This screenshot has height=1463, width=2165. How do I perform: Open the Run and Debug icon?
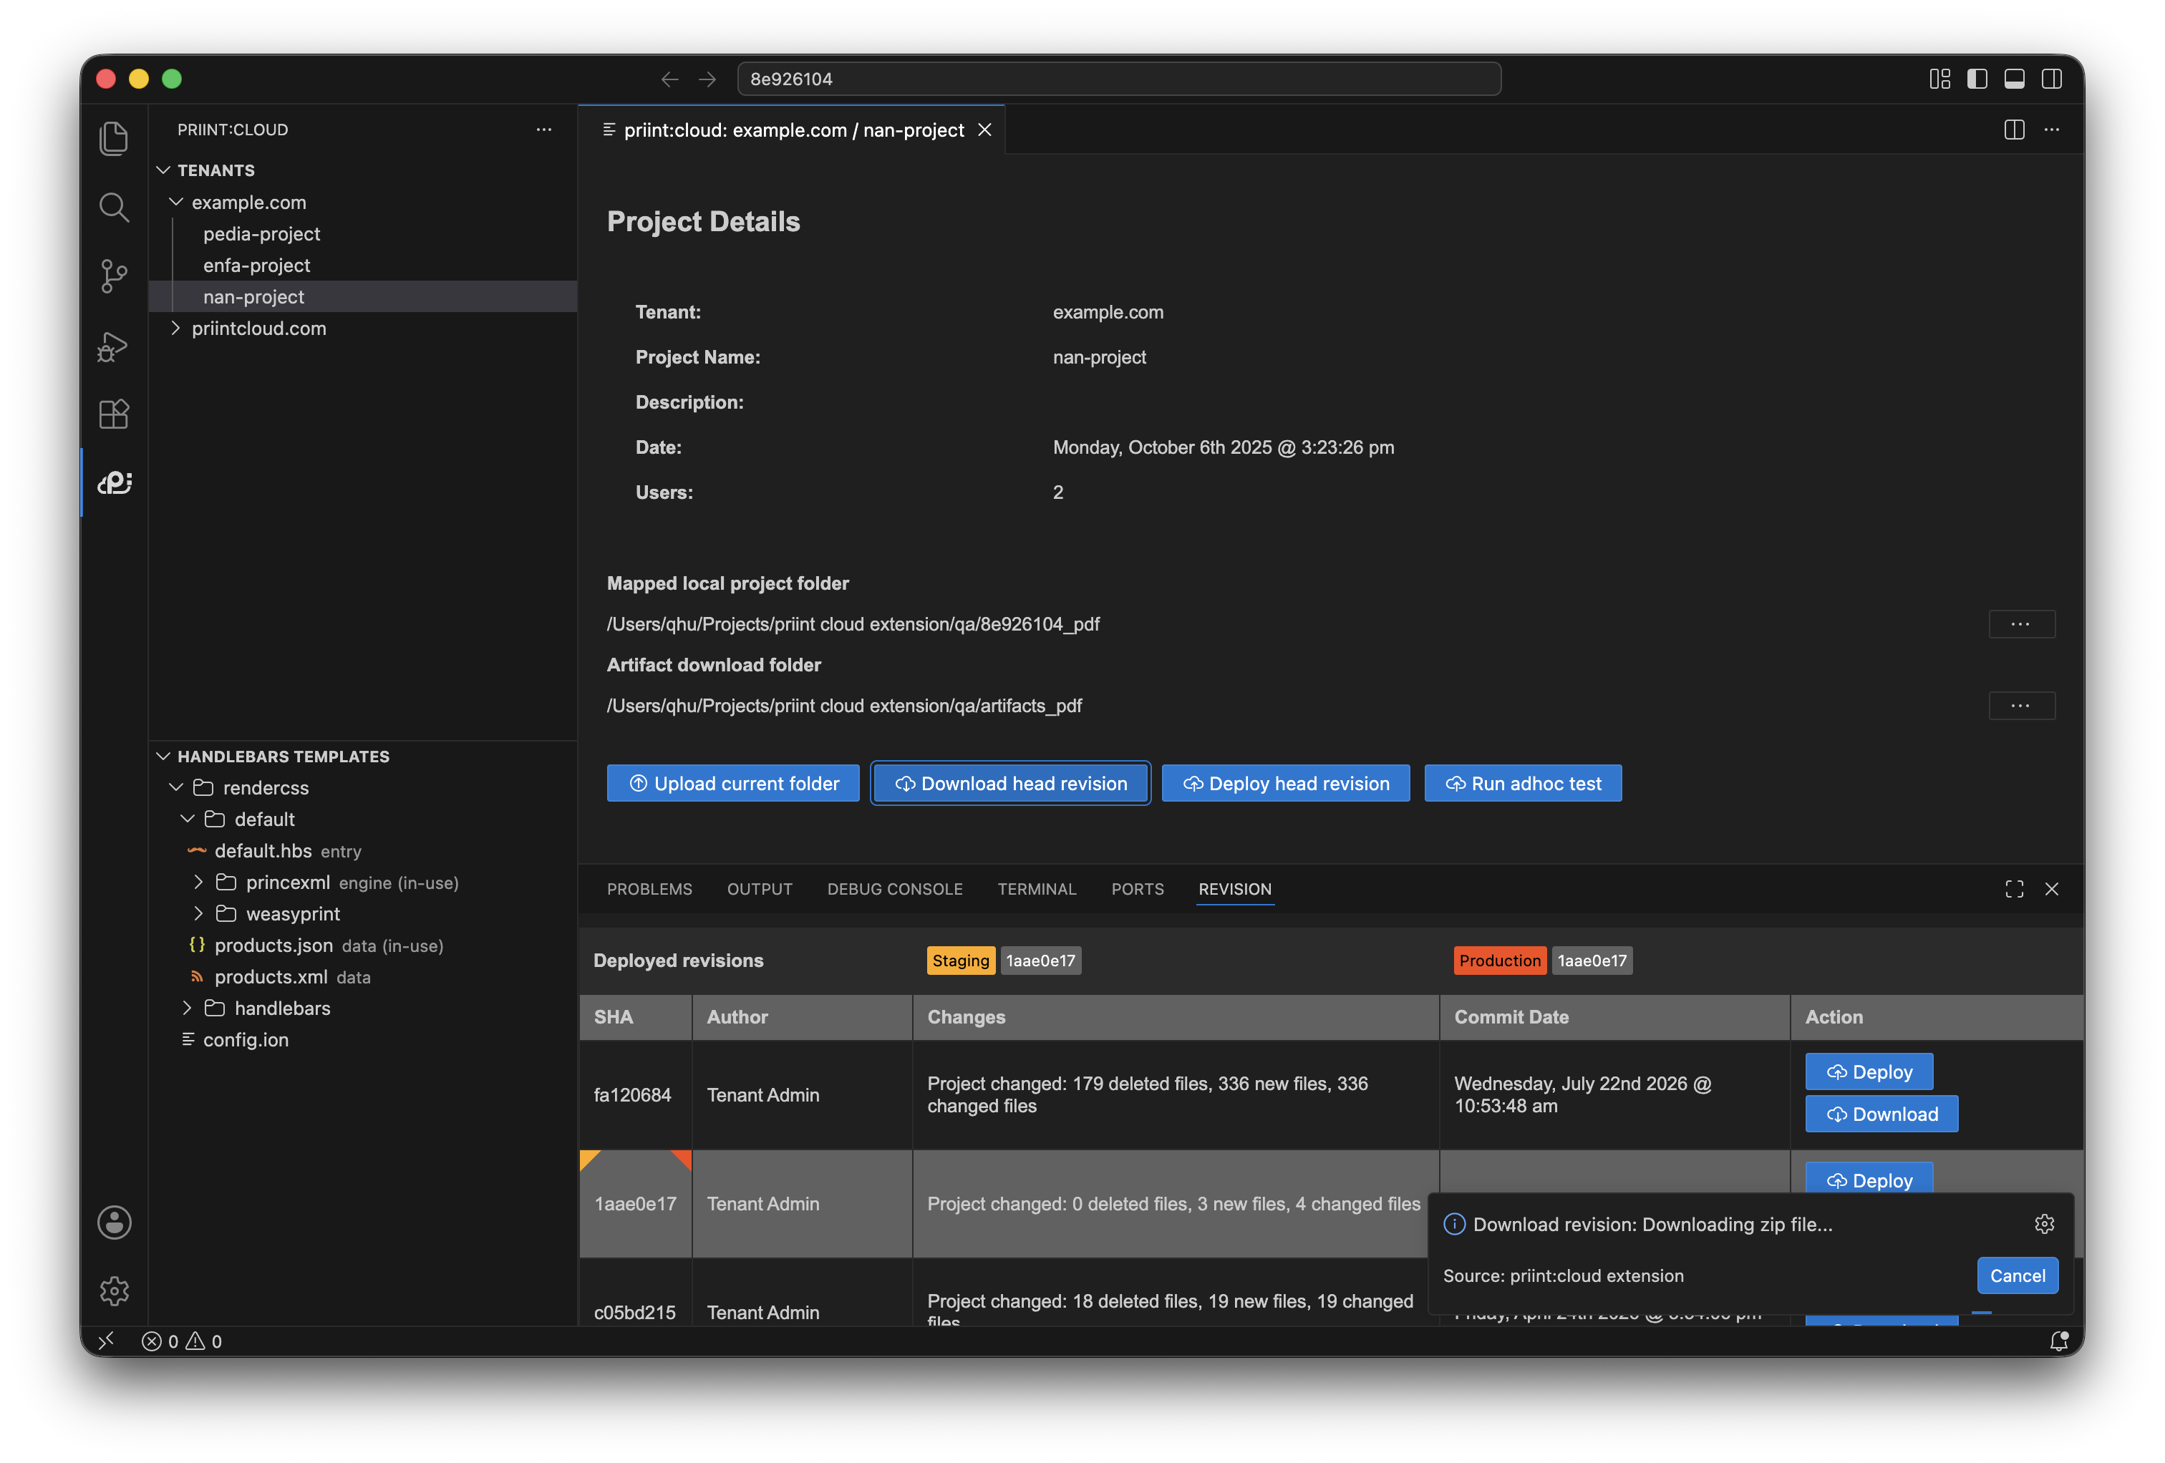click(114, 346)
